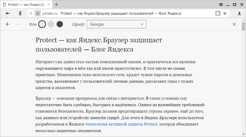Click the font dropdown chevron arrow

pyautogui.click(x=142, y=24)
